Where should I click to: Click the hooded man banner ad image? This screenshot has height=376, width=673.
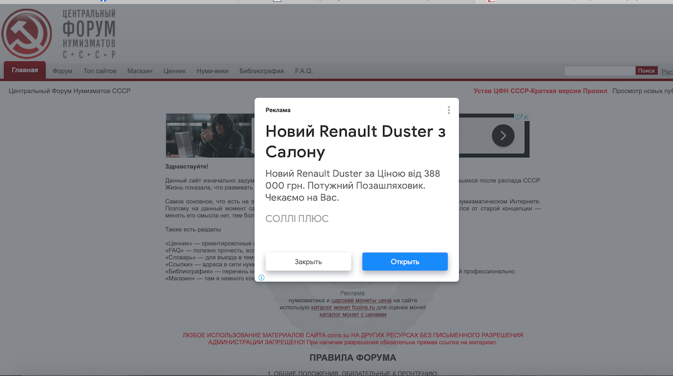(211, 135)
